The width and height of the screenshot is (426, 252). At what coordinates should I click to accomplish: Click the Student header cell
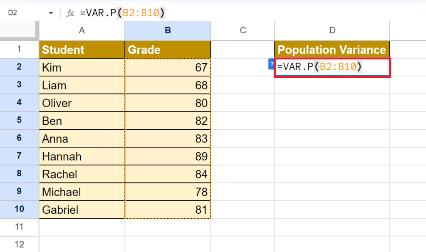tap(82, 49)
